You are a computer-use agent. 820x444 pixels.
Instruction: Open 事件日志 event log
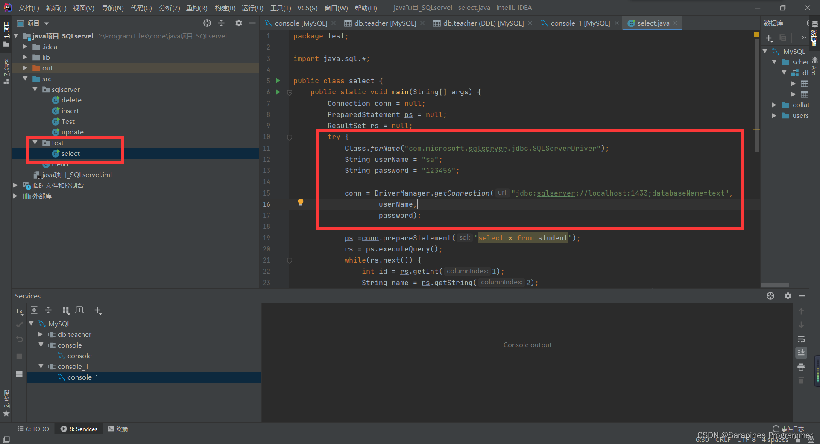[788, 429]
